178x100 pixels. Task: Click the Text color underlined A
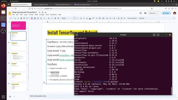click(90, 18)
